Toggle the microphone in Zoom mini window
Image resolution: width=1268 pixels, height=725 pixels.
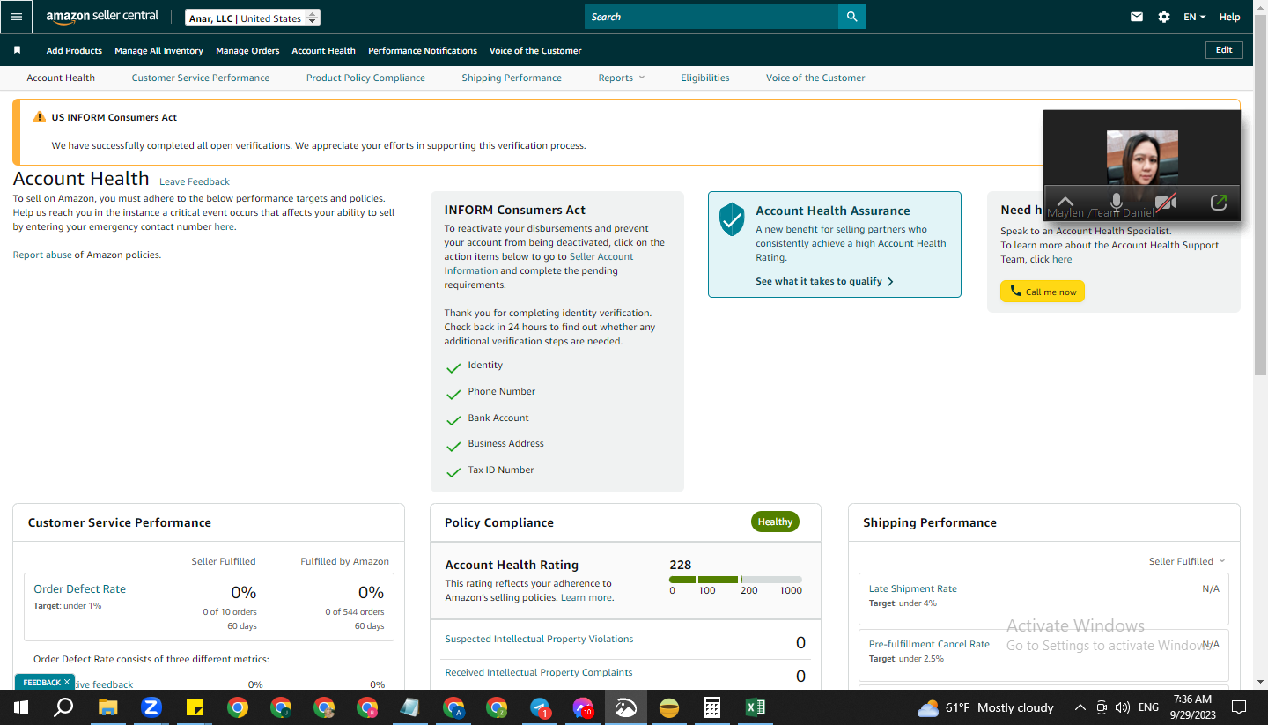point(1117,202)
